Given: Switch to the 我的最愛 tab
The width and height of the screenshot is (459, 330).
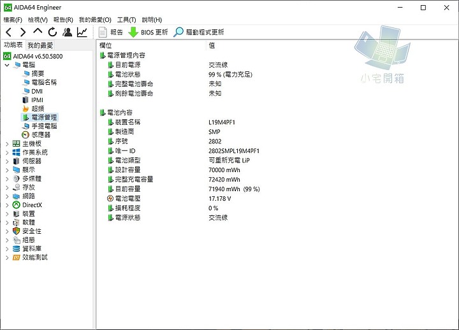Looking at the screenshot, I should (40, 45).
